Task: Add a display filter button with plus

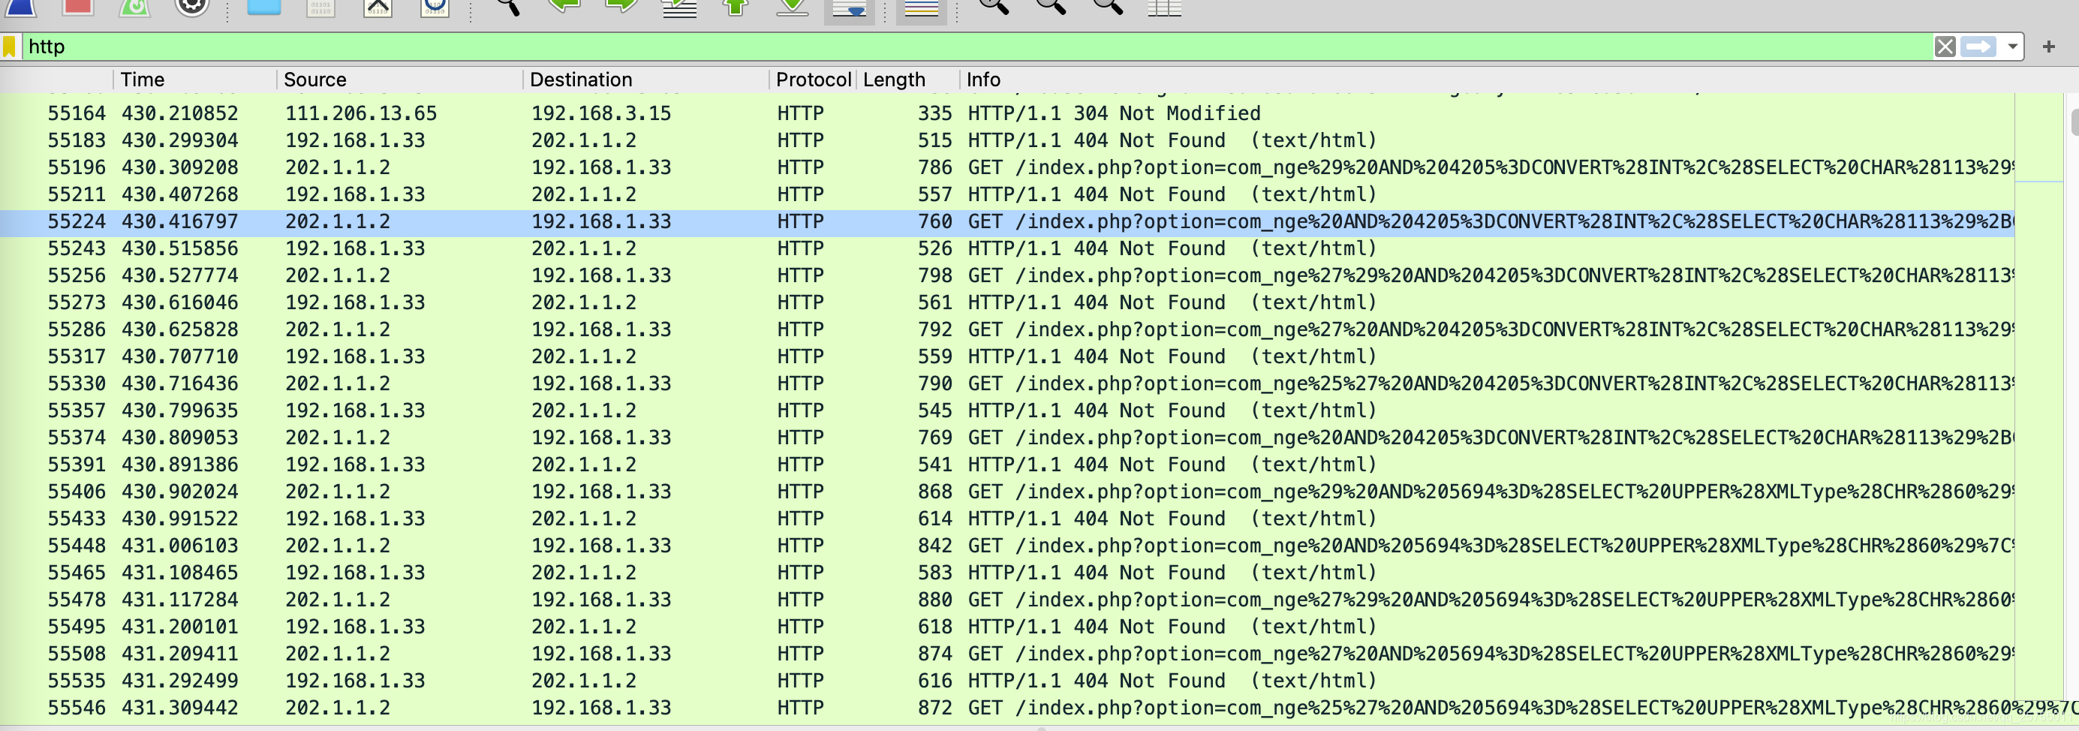Action: [x=2048, y=47]
